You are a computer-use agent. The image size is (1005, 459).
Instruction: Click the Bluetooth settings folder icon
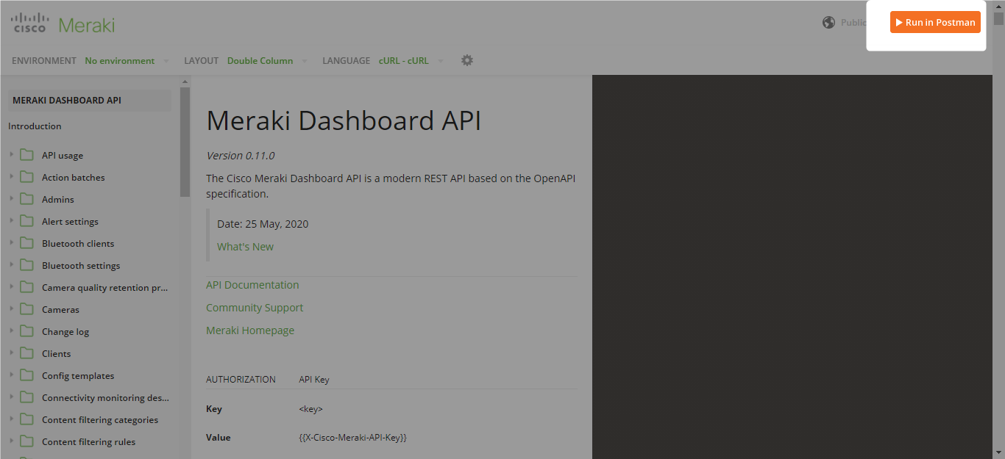[27, 265]
